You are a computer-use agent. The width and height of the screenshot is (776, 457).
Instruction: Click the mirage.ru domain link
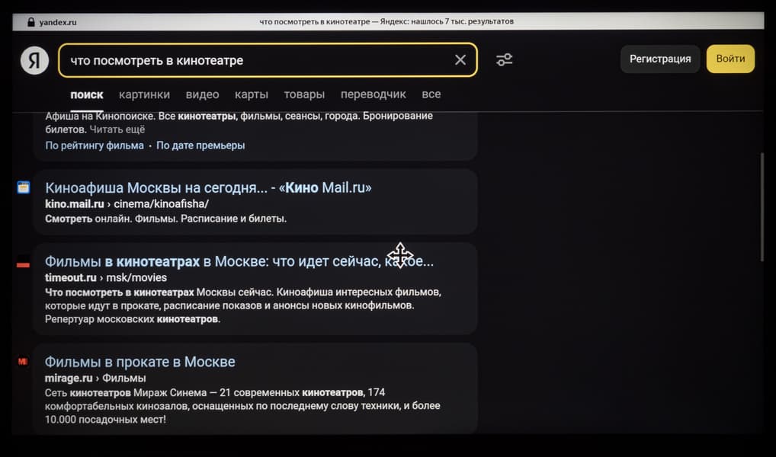(69, 379)
